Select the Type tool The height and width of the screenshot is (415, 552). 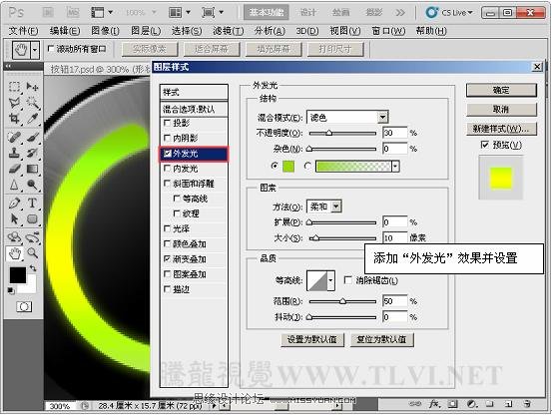pos(32,203)
